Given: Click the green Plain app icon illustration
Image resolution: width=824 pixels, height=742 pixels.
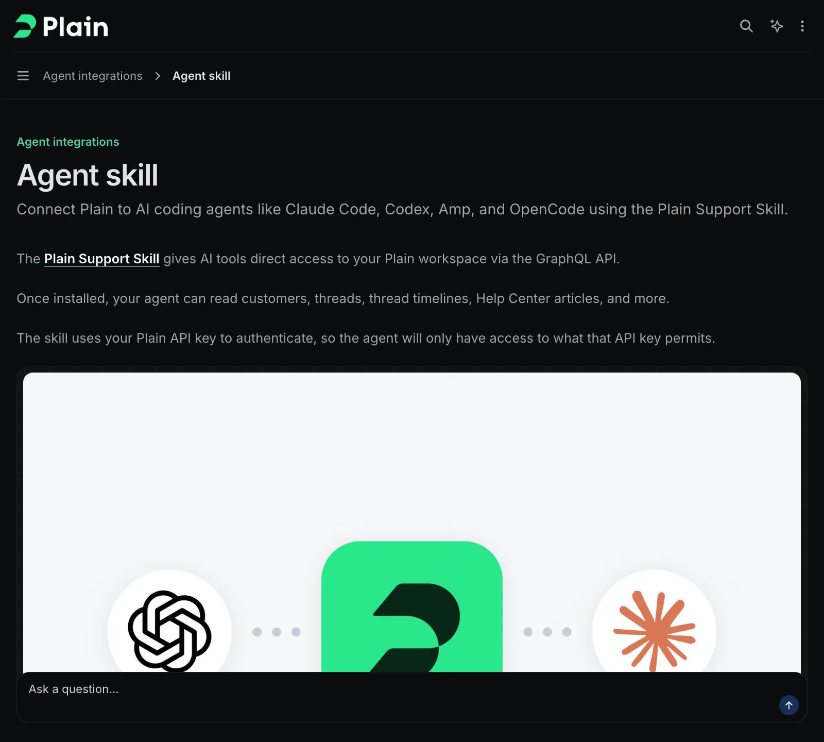Looking at the screenshot, I should (412, 606).
